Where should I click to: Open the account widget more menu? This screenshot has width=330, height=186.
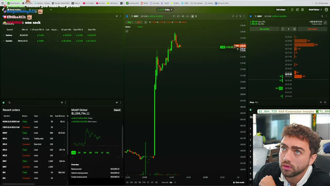[x=120, y=103]
